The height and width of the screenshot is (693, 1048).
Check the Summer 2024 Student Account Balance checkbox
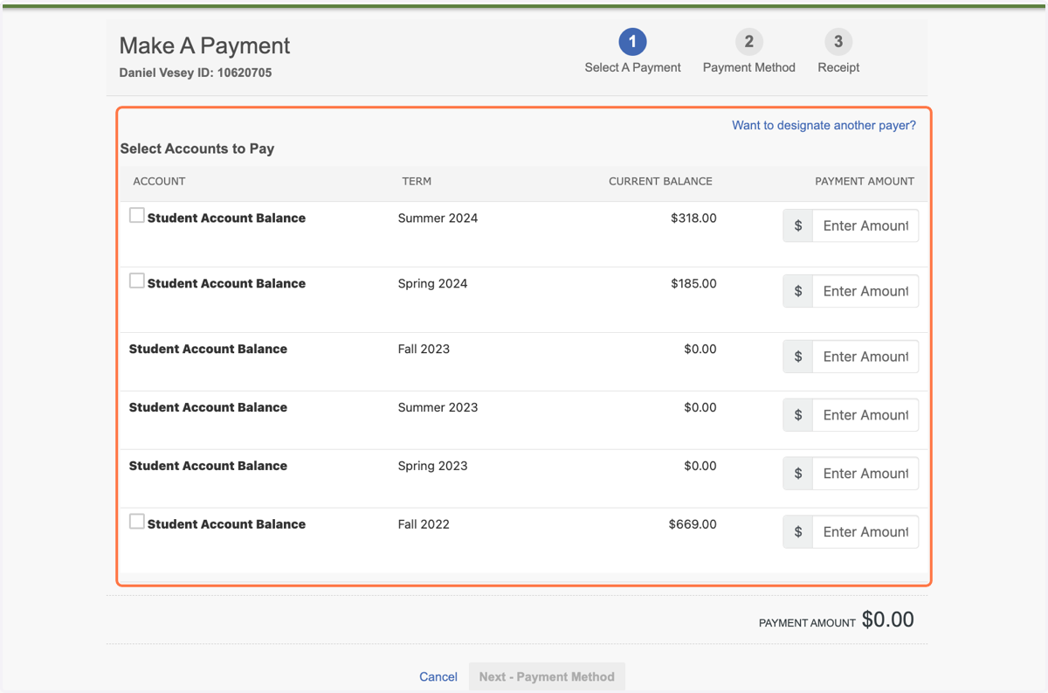[137, 215]
